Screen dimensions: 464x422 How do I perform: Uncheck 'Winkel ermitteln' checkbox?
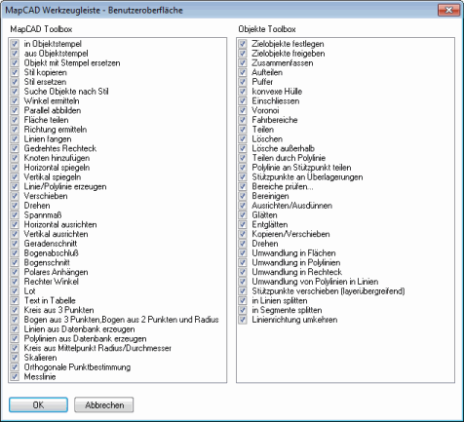coord(15,100)
